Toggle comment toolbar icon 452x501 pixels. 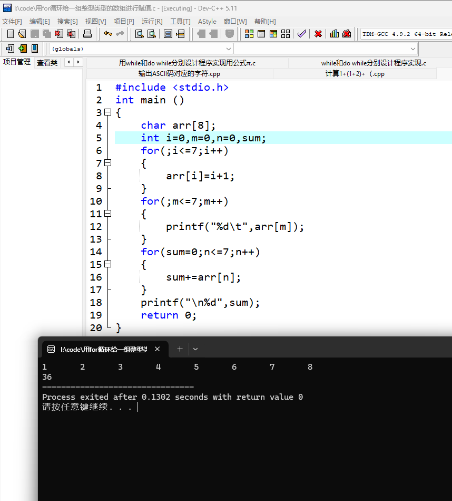click(x=230, y=34)
